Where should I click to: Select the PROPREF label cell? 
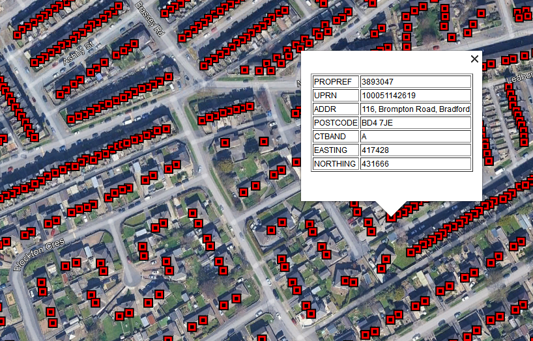[x=336, y=82]
